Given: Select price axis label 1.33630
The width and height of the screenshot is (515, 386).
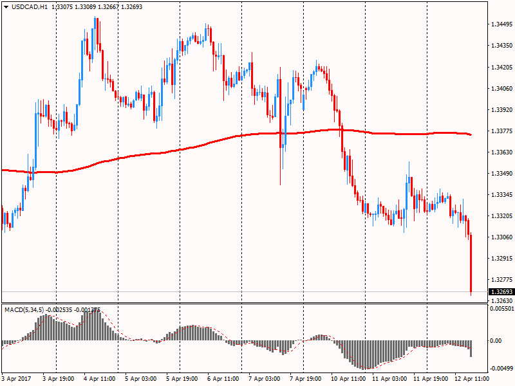Looking at the screenshot, I should [x=501, y=152].
